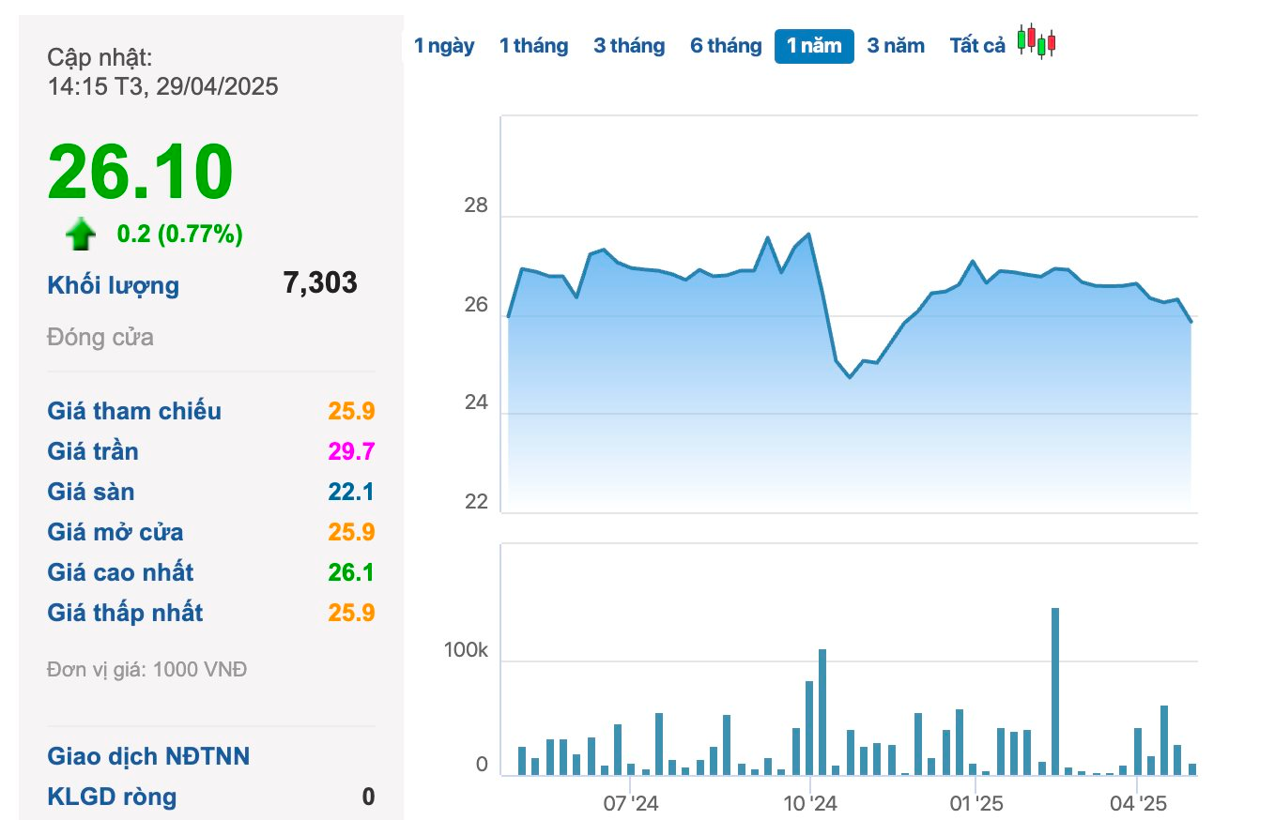Image resolution: width=1275 pixels, height=820 pixels.
Task: Click the Giao dịch NĐTNN heading
Action: coord(148,756)
